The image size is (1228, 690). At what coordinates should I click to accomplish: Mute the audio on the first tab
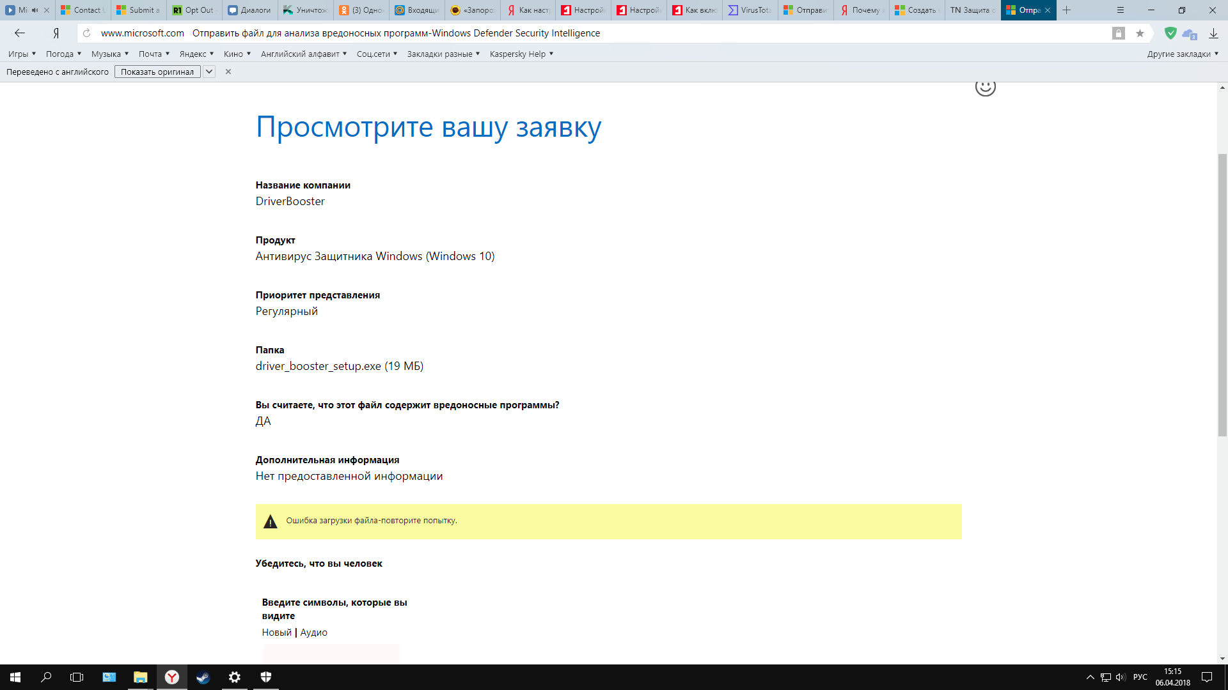coord(35,10)
